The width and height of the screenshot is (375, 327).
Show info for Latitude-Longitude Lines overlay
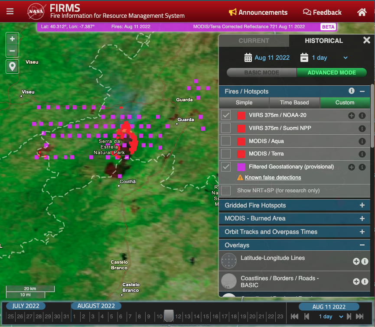click(365, 261)
